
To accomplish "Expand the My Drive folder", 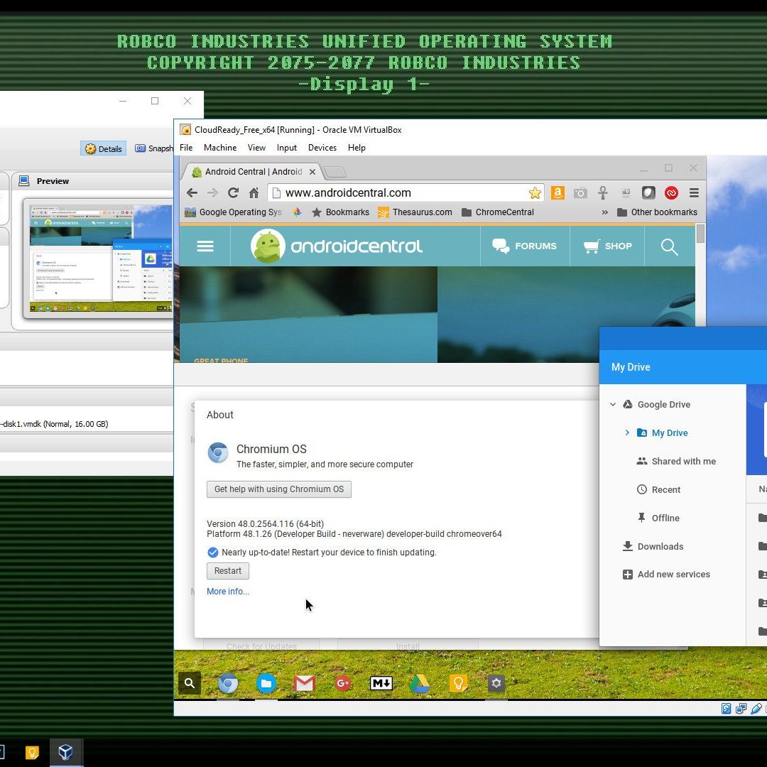I will click(x=627, y=433).
